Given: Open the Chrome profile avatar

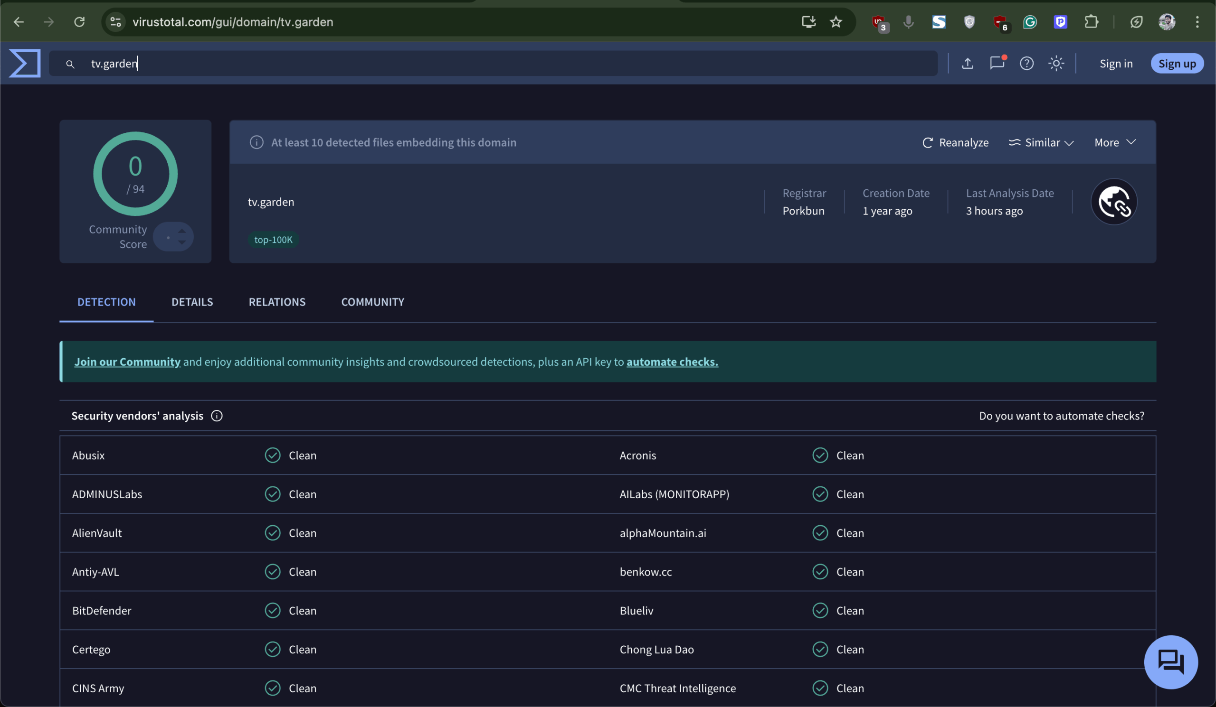Looking at the screenshot, I should (x=1167, y=22).
